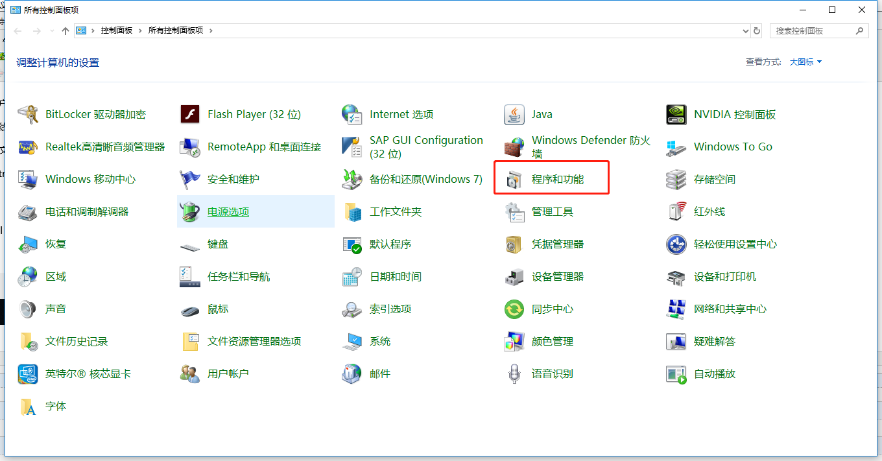Click the 控制面板 breadcrumb segment

click(x=117, y=30)
